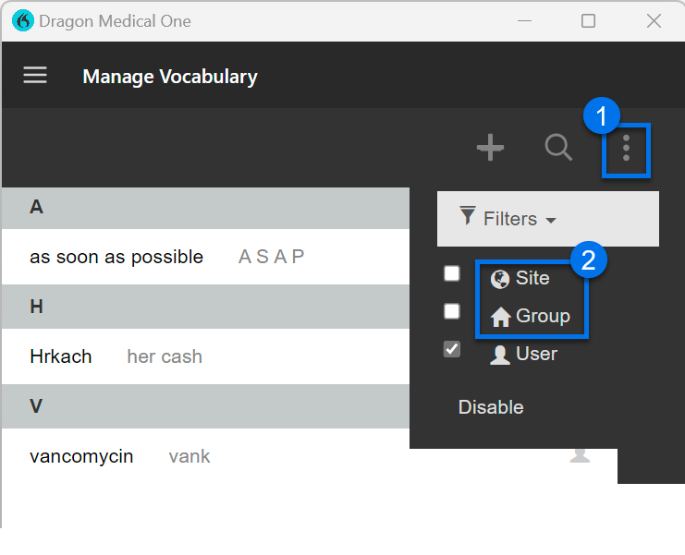Check the Group filter checkbox

[x=452, y=311]
